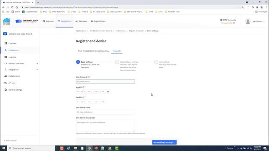This screenshot has height=151, width=269.
Task: Click the user profile avatar
Action: (x=248, y=21)
